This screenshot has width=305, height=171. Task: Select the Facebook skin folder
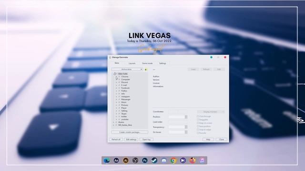(x=125, y=88)
